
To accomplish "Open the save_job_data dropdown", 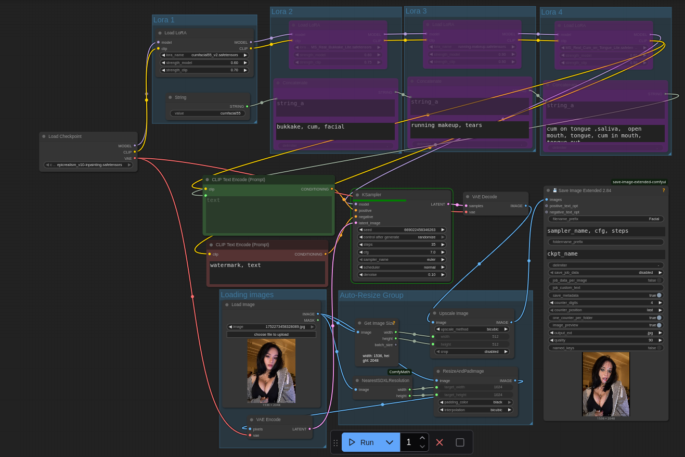I will point(606,272).
